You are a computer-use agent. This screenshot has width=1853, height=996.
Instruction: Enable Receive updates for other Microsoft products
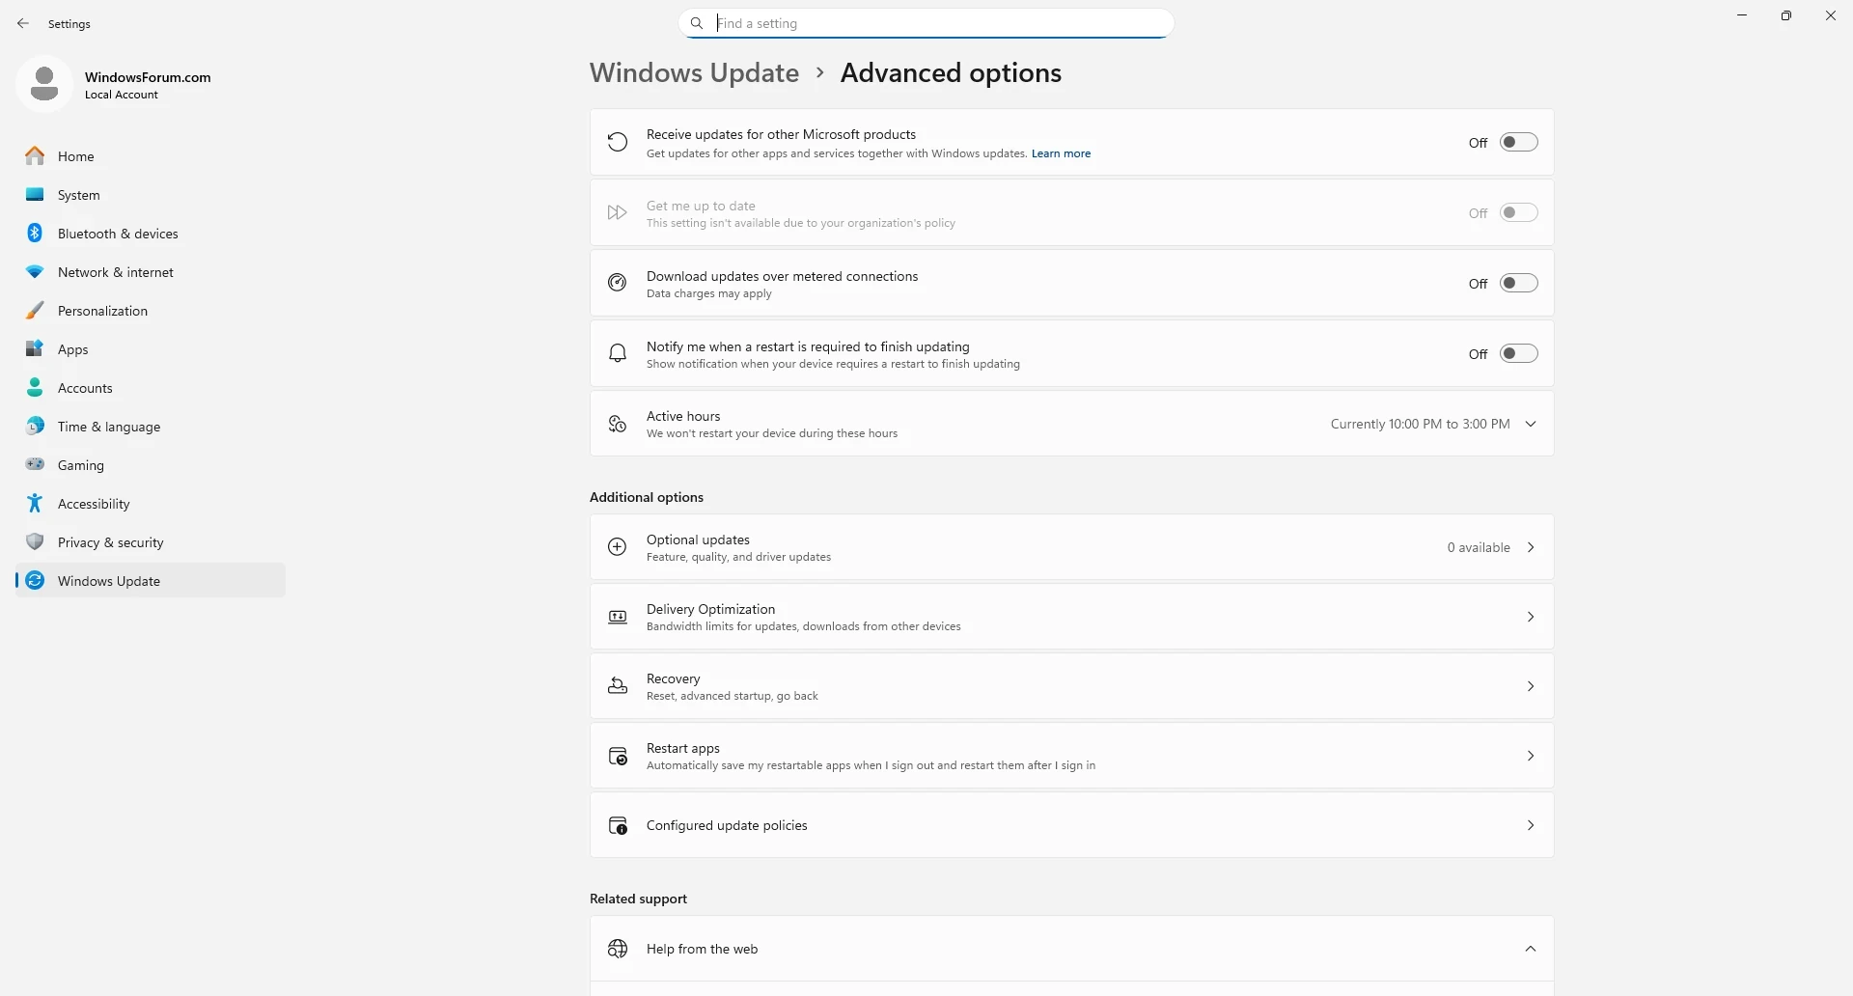click(1518, 142)
